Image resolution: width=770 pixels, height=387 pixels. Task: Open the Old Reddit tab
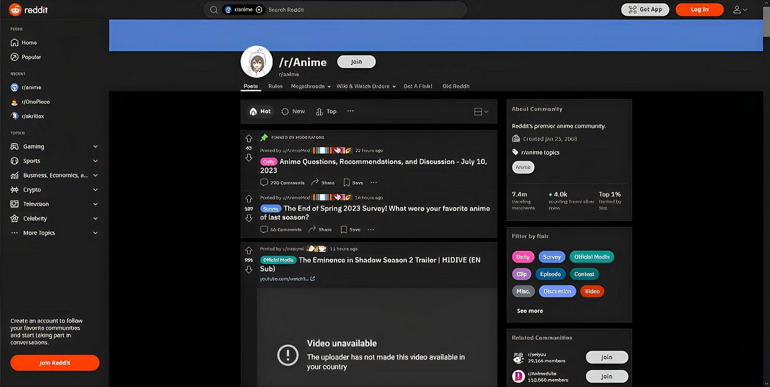click(456, 87)
